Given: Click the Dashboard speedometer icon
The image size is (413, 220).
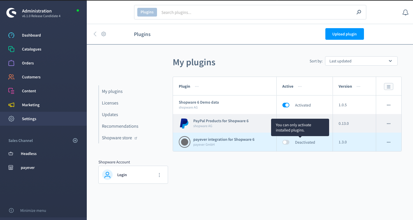Looking at the screenshot, I should click(x=11, y=35).
